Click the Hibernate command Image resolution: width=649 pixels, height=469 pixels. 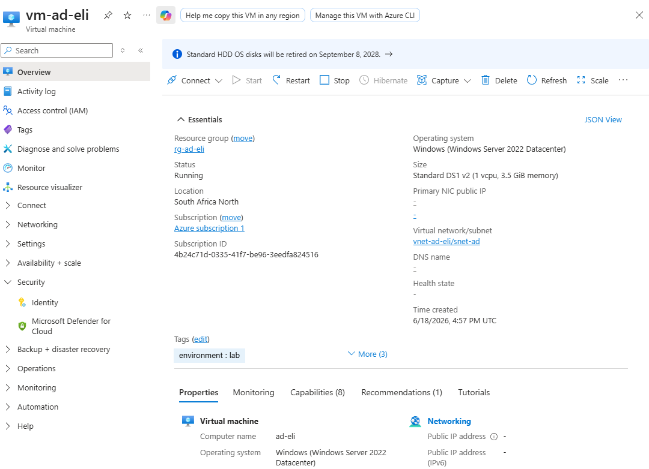tap(383, 80)
